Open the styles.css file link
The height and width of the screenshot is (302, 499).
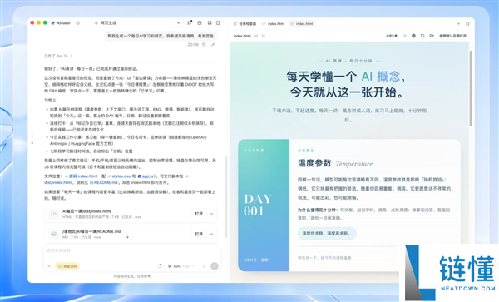click(x=119, y=176)
